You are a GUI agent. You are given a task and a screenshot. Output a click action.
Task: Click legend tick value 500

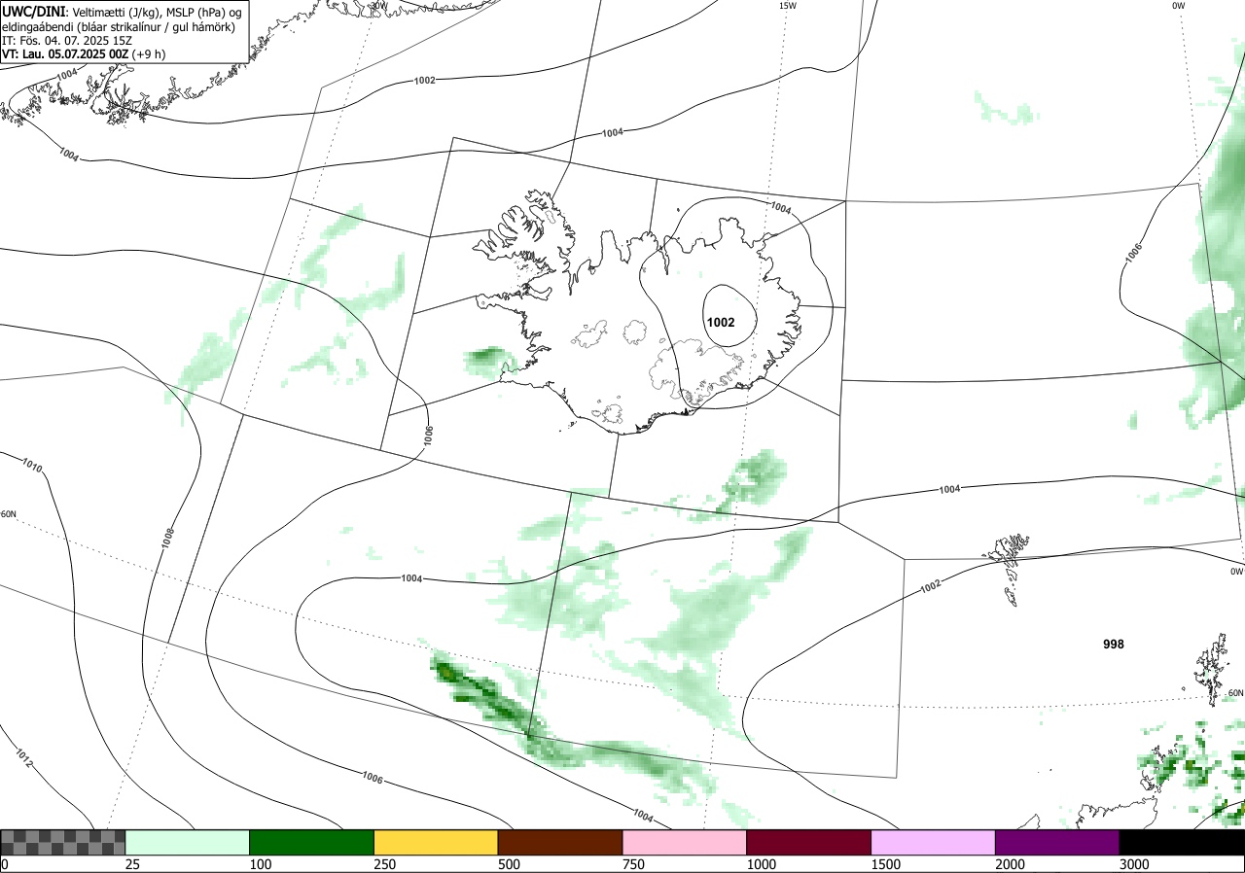click(508, 864)
